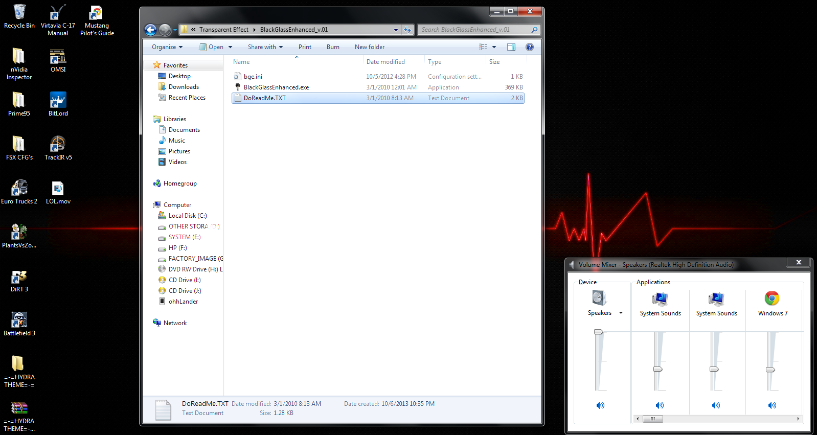This screenshot has width=817, height=435.
Task: Mute the first System Sounds channel
Action: 660,405
